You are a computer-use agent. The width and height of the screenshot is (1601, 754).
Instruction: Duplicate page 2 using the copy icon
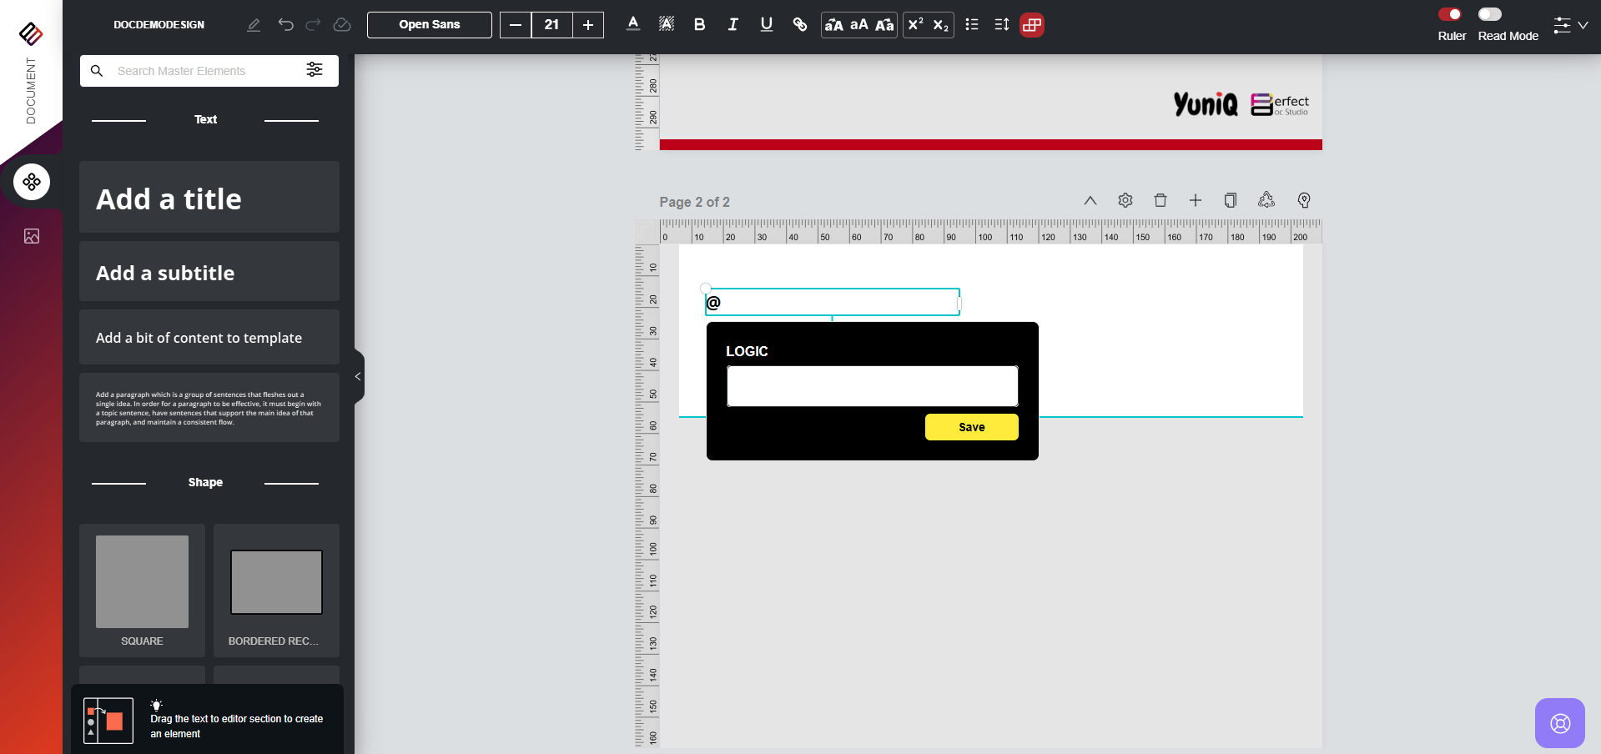(1230, 200)
